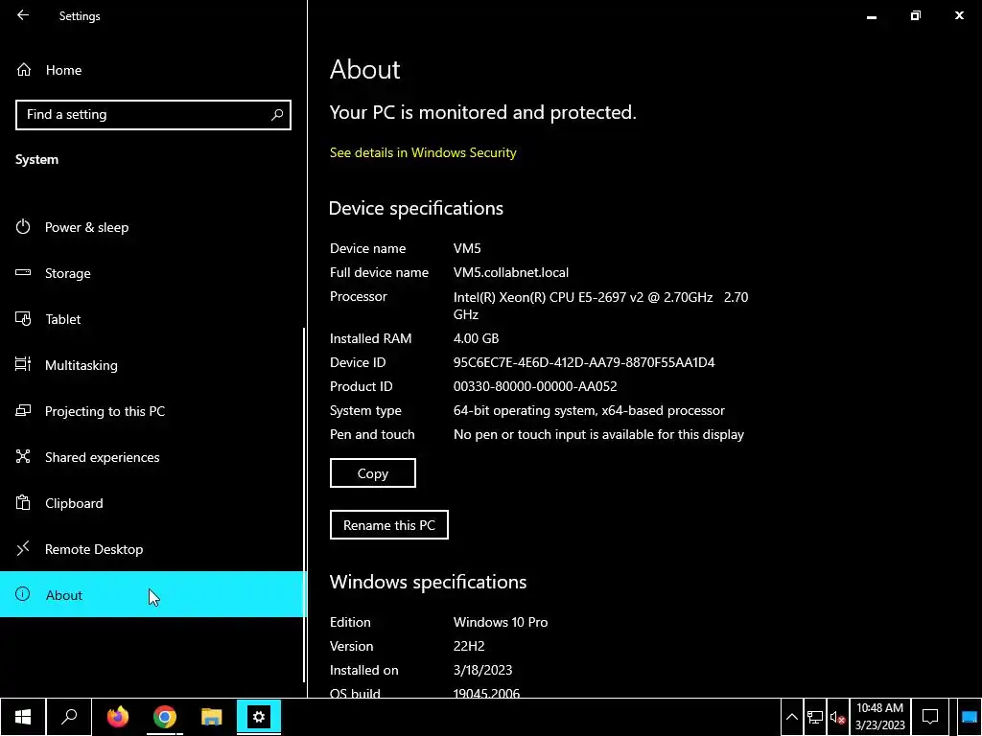Viewport: 982px width, 736px height.
Task: Click the Device specifications heading
Action: tap(416, 208)
